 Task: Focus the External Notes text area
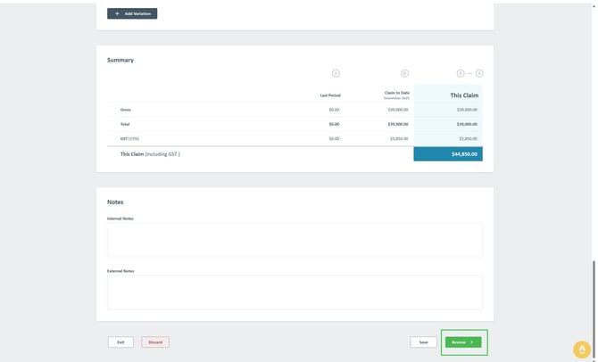295,292
